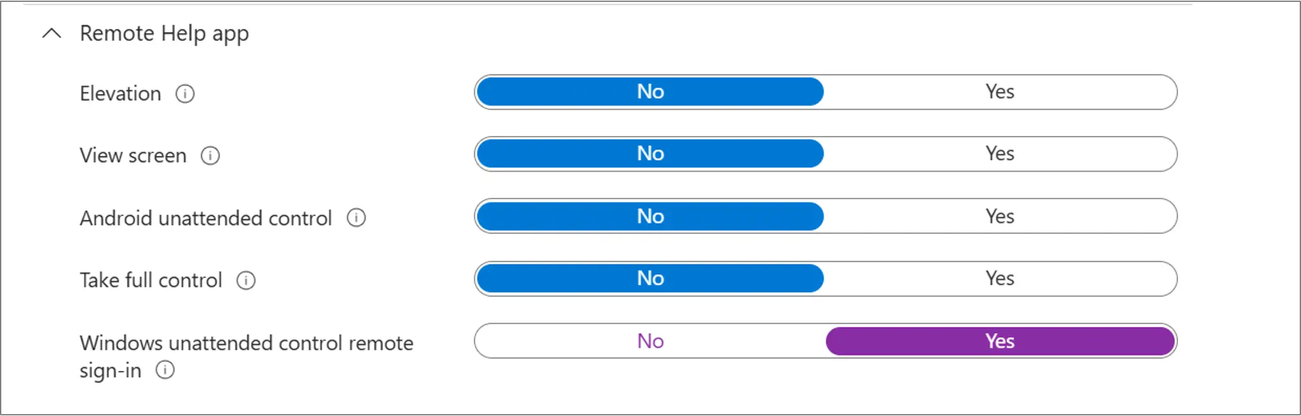Set Take full control to Yes
The height and width of the screenshot is (416, 1301).
pos(1000,278)
